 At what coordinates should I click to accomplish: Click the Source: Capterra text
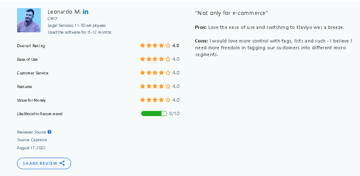[32, 140]
